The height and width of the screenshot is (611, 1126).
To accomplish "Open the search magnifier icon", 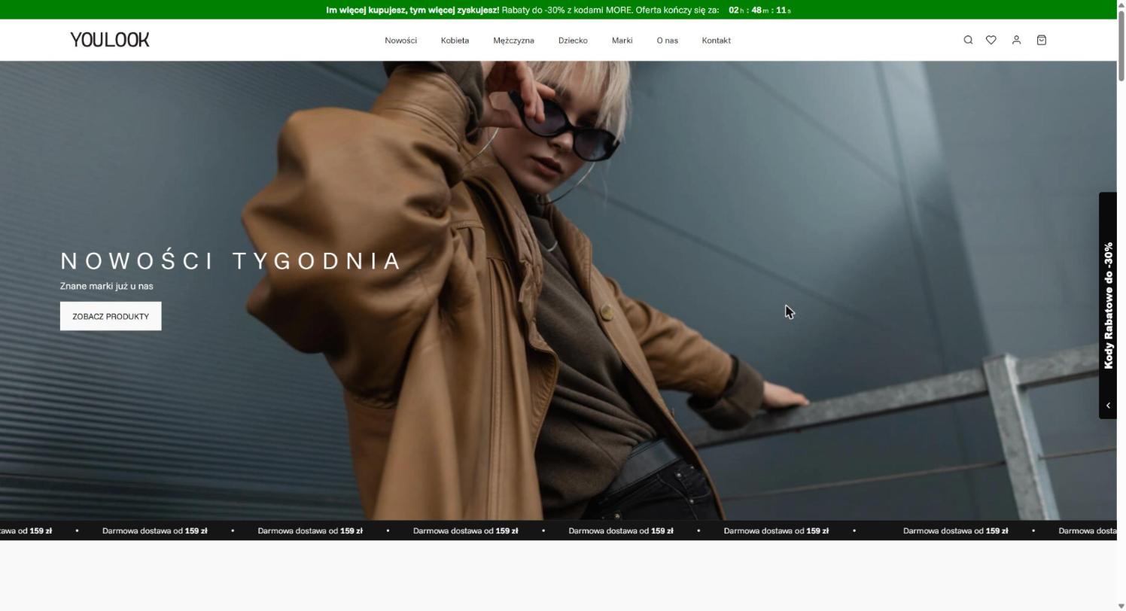I will (968, 40).
